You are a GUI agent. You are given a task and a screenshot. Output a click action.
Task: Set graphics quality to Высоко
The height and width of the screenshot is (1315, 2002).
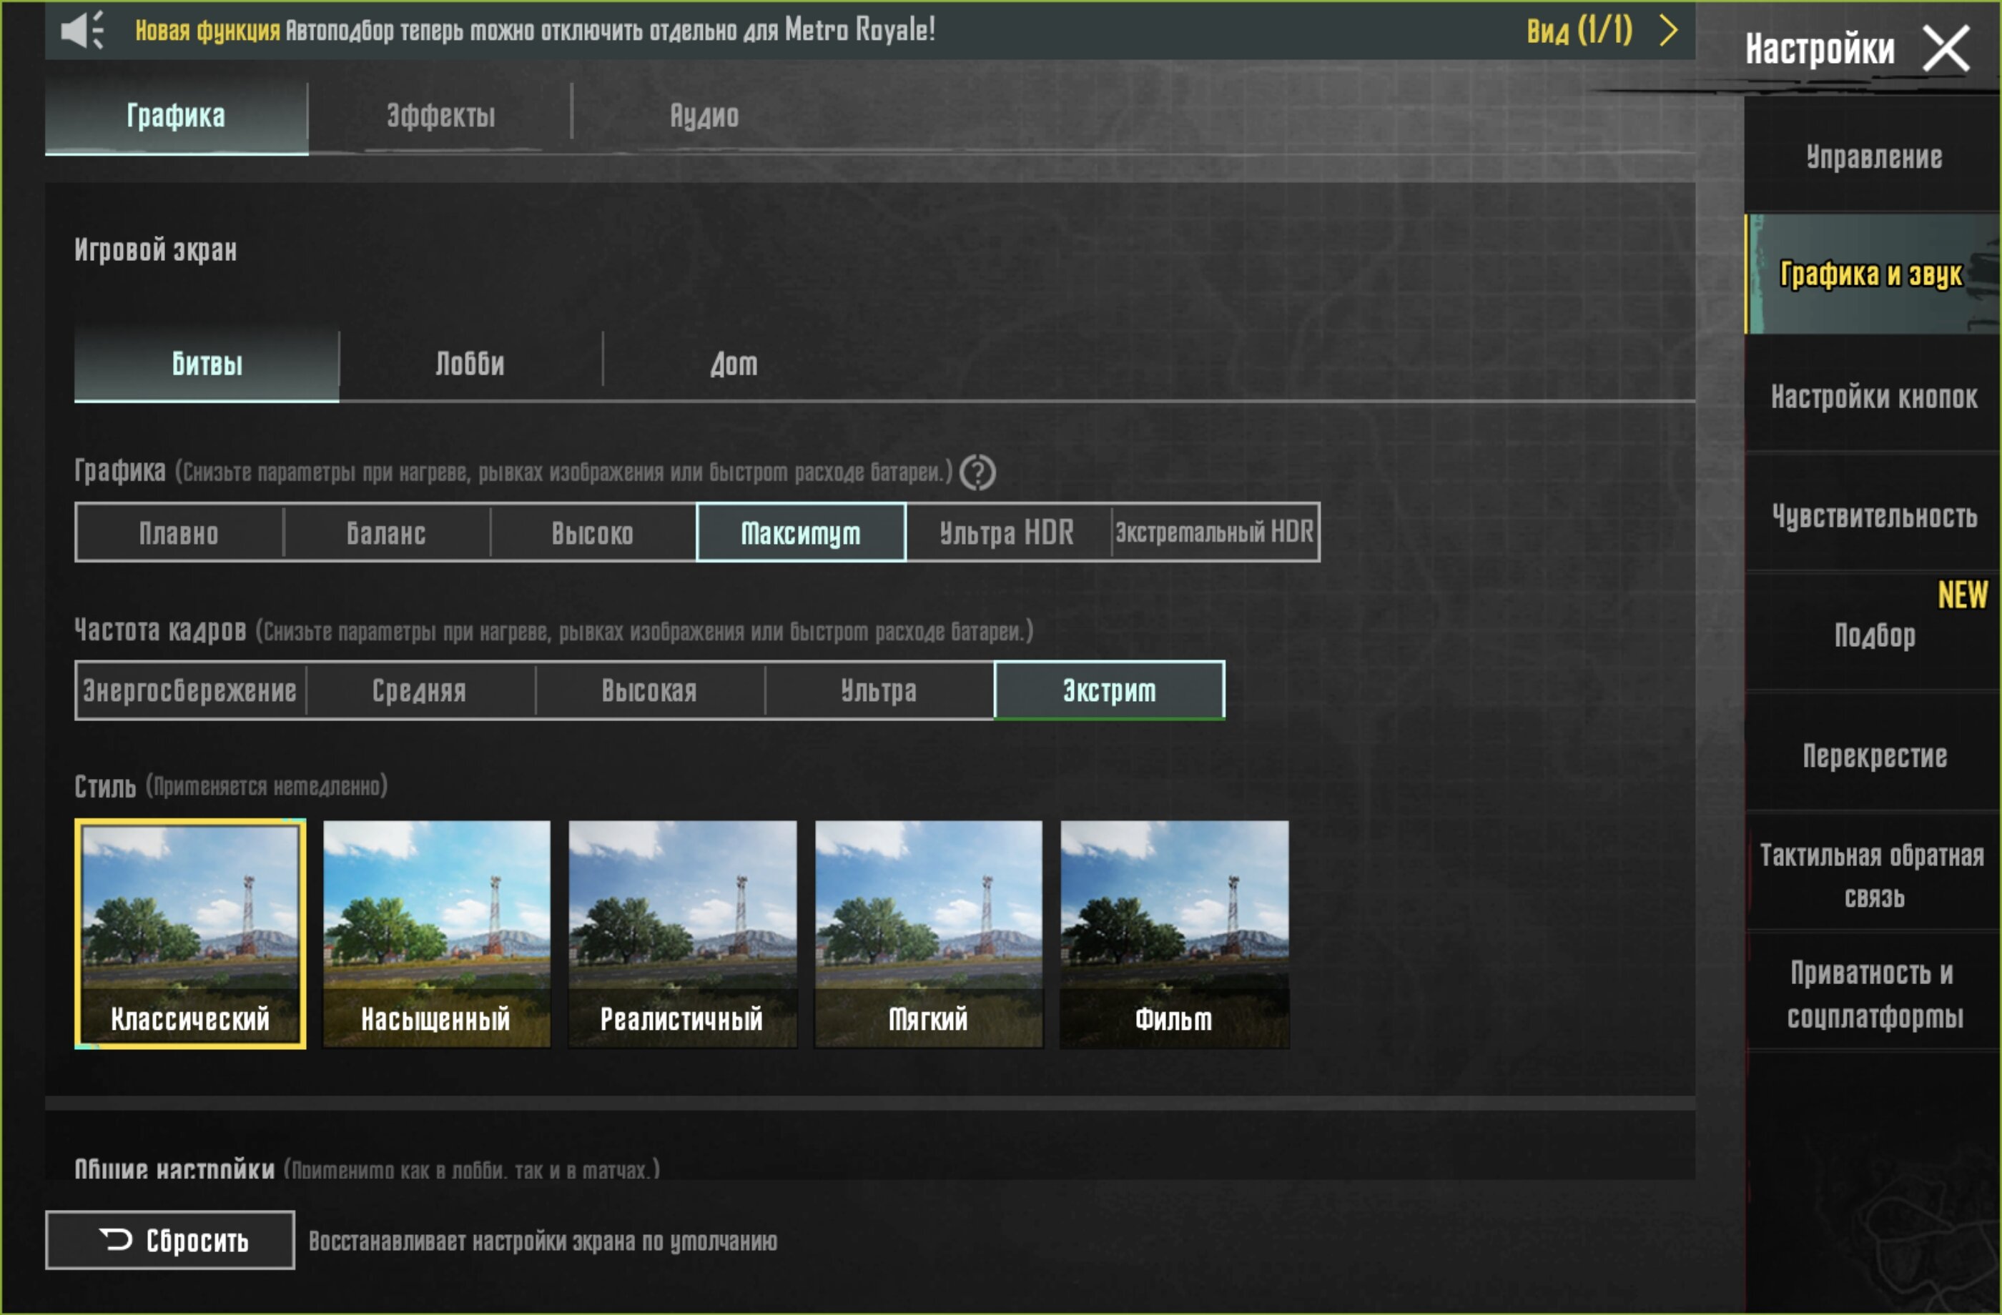click(593, 533)
